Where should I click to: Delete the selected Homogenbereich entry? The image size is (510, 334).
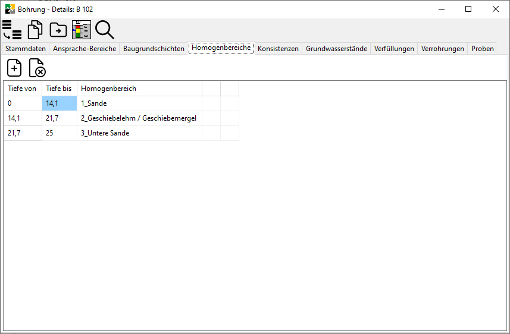(x=37, y=68)
